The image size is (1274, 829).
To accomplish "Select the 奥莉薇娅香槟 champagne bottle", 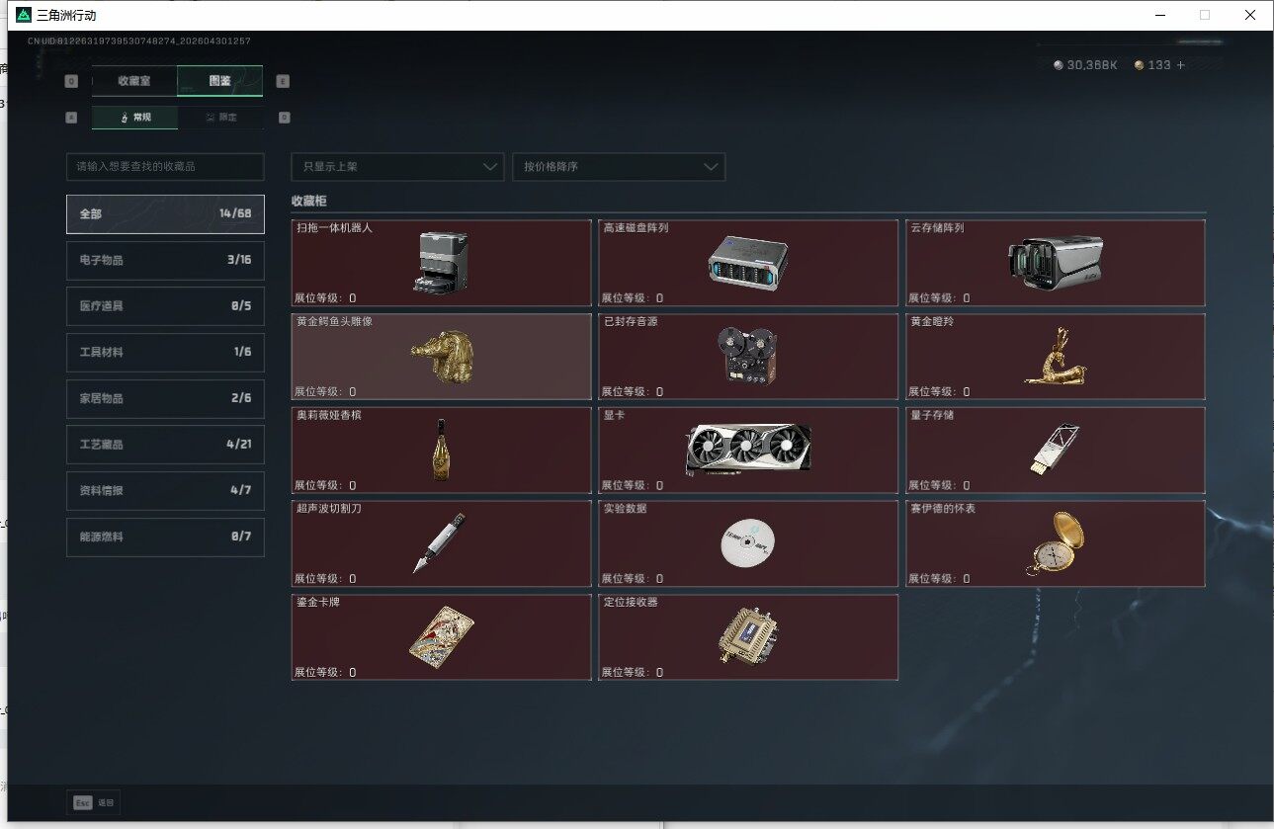I will tap(442, 451).
